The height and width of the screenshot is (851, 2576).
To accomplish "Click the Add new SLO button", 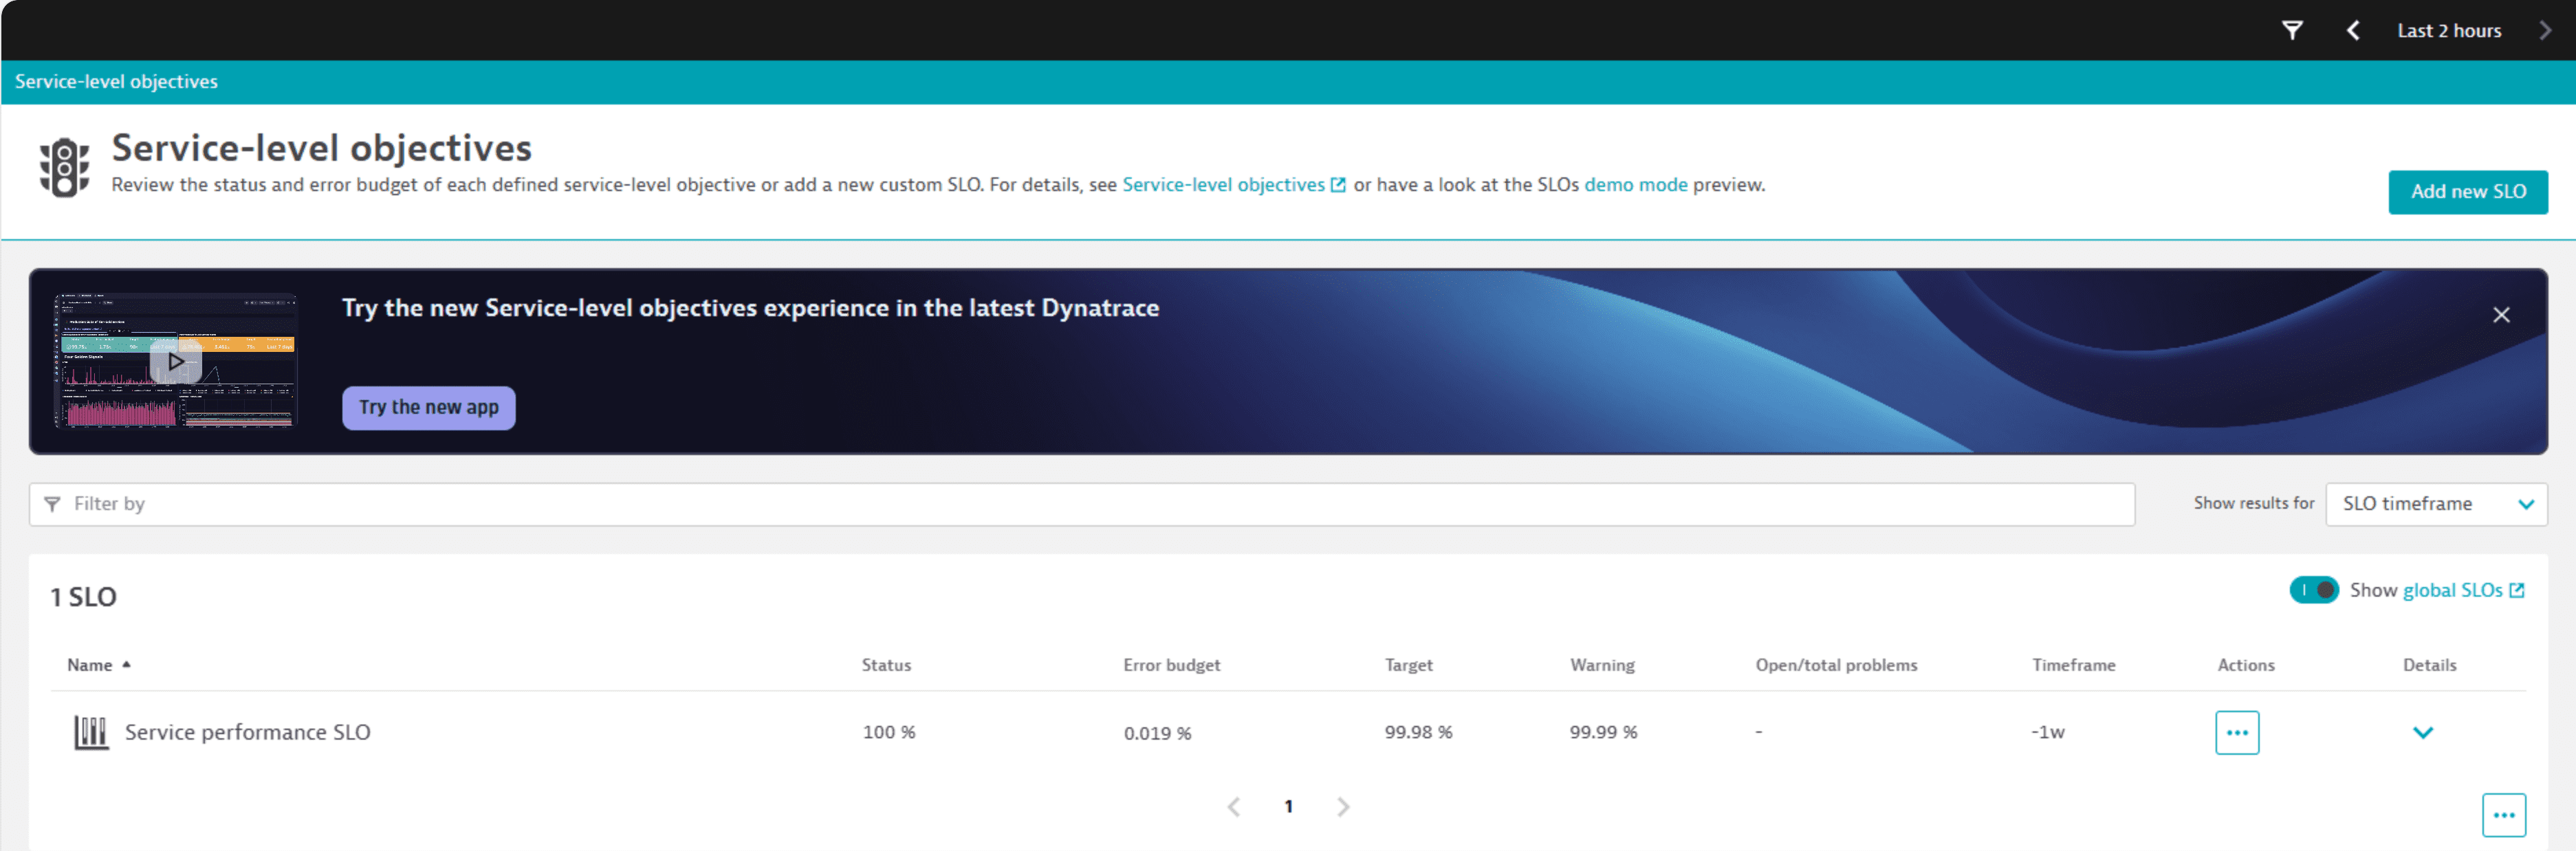I will [x=2467, y=192].
